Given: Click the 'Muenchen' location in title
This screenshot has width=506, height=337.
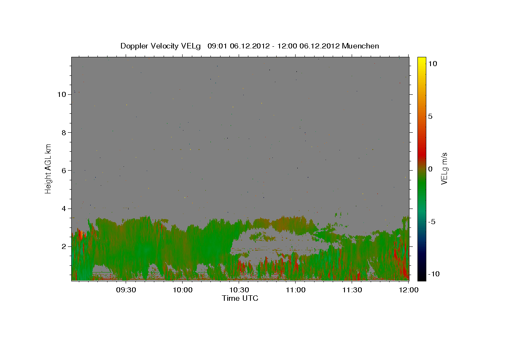Looking at the screenshot, I should click(361, 46).
